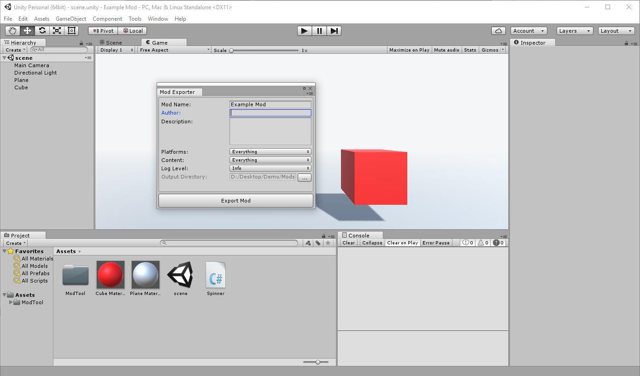Click the Step frame button
Image resolution: width=640 pixels, height=376 pixels.
coord(334,30)
